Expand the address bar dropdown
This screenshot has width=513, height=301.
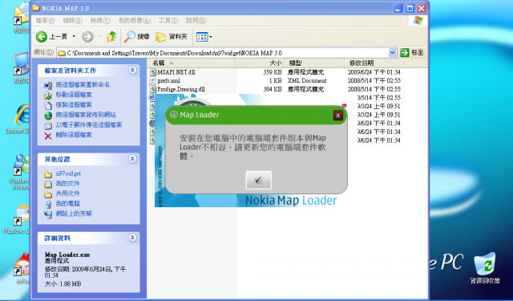[x=392, y=53]
